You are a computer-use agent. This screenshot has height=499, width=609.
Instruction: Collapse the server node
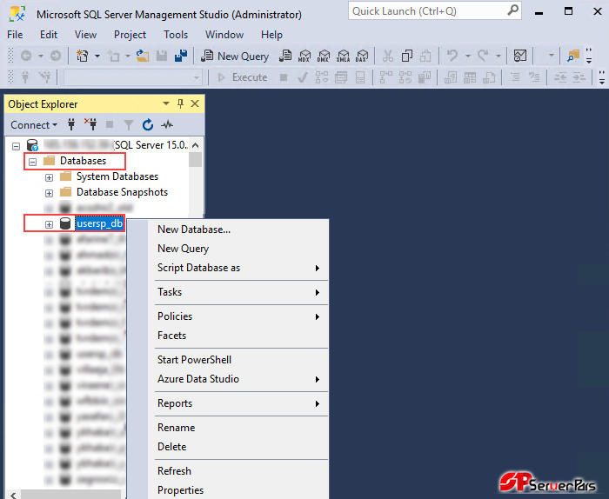tap(16, 146)
